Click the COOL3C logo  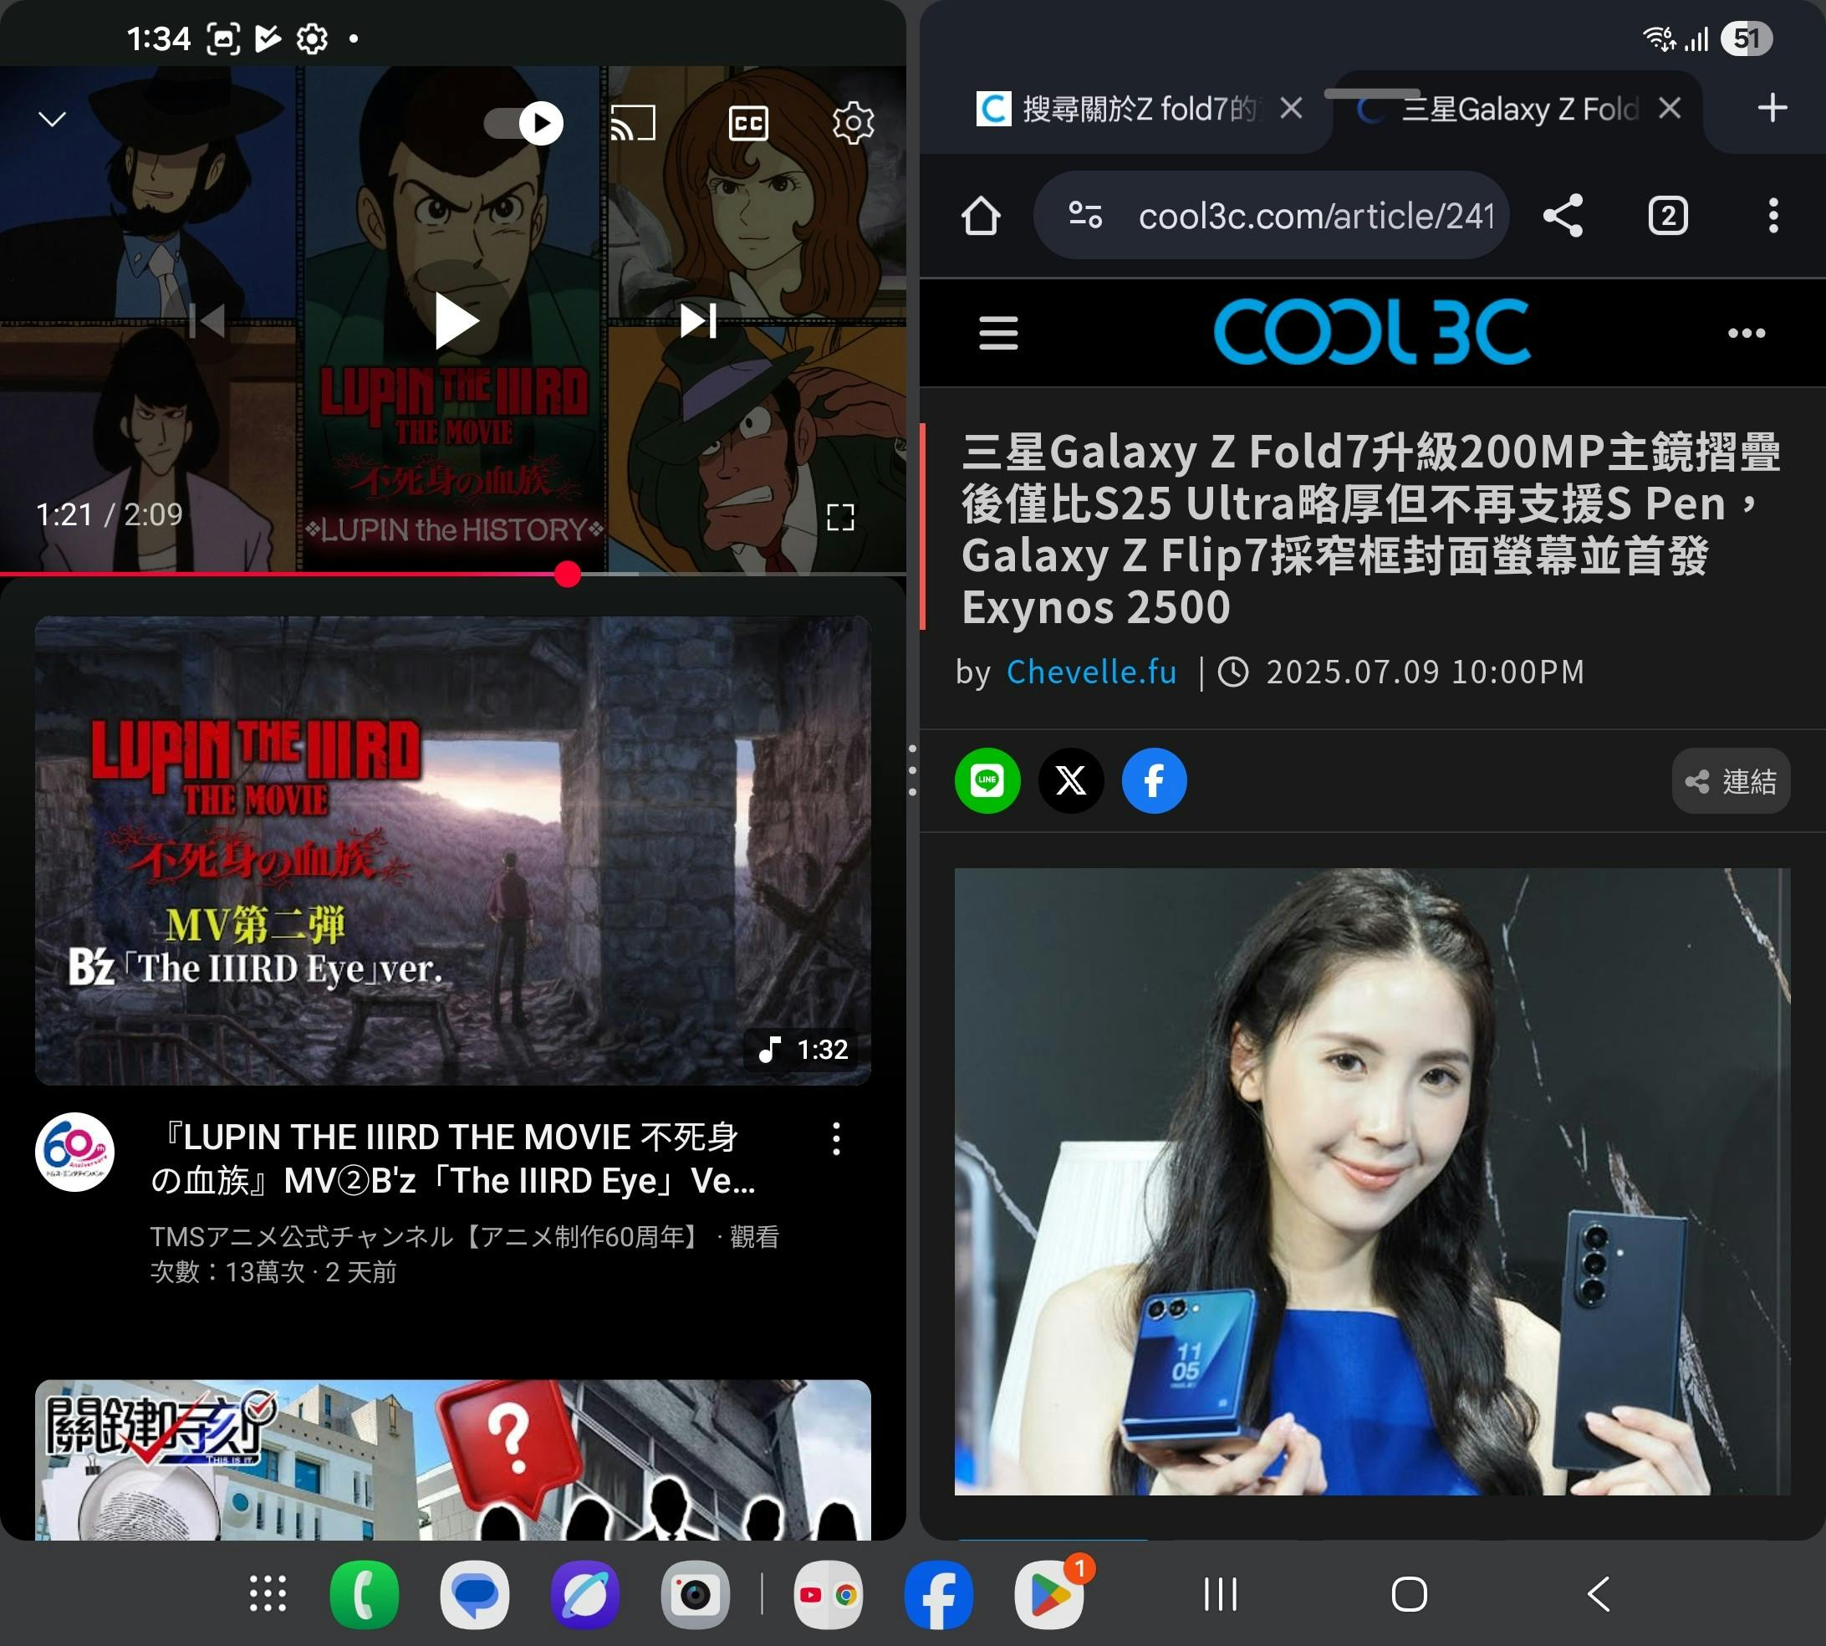click(x=1371, y=331)
